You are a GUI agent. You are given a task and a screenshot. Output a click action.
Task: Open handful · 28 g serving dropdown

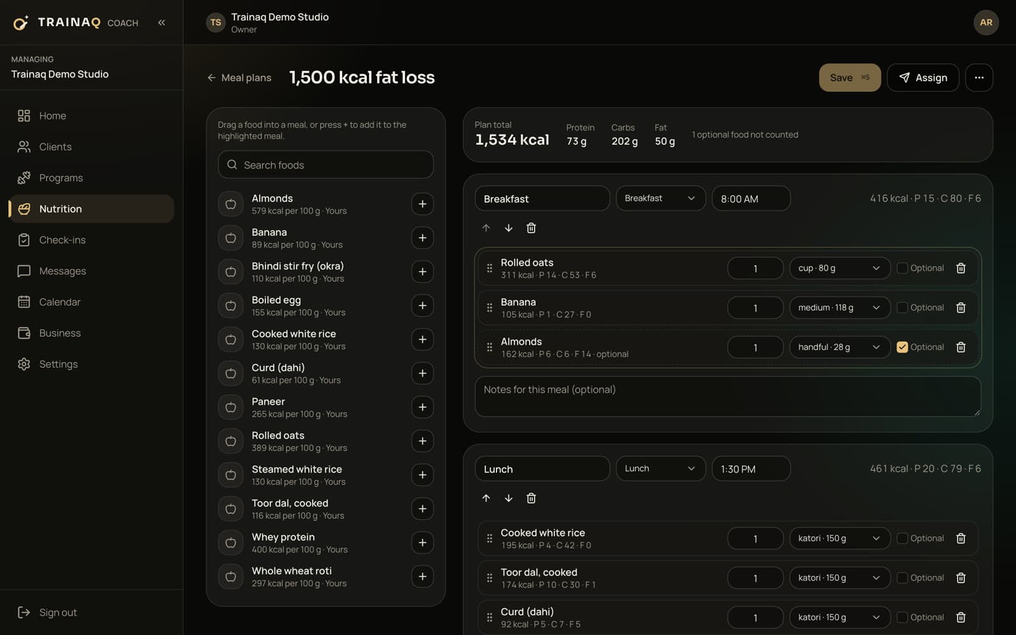(x=839, y=347)
